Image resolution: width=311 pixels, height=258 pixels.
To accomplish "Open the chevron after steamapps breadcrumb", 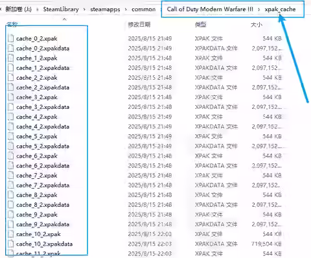I will (x=126, y=10).
